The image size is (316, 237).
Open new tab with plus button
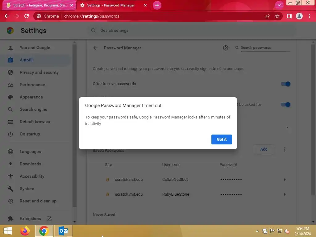tap(157, 5)
